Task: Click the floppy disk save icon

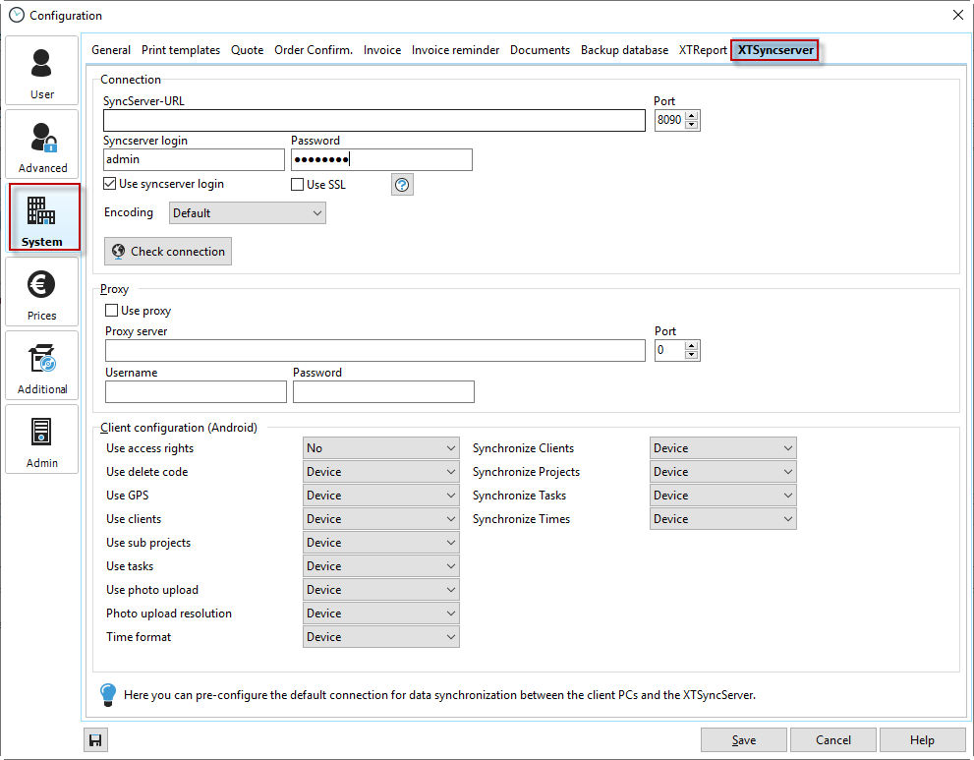Action: 95,740
